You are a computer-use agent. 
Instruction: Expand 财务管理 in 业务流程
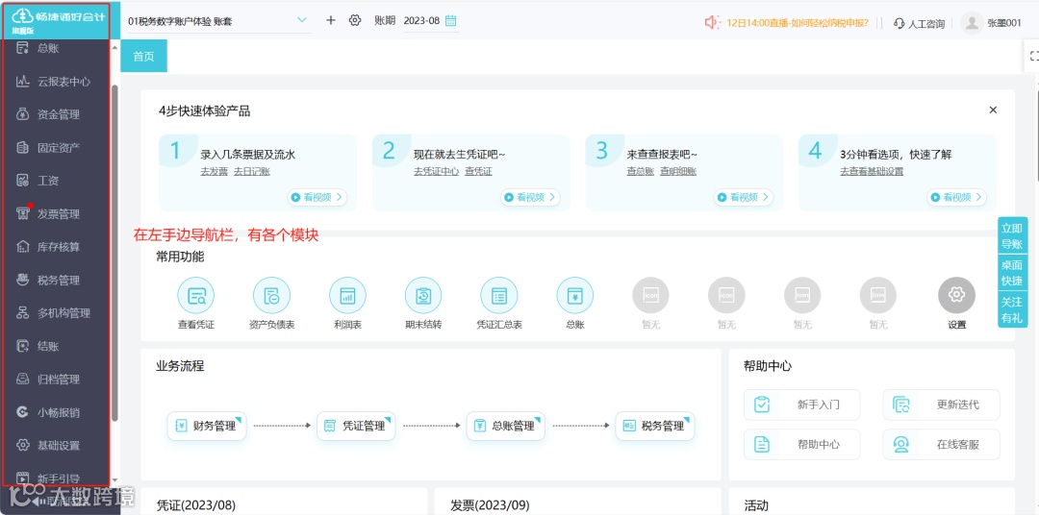pyautogui.click(x=207, y=426)
